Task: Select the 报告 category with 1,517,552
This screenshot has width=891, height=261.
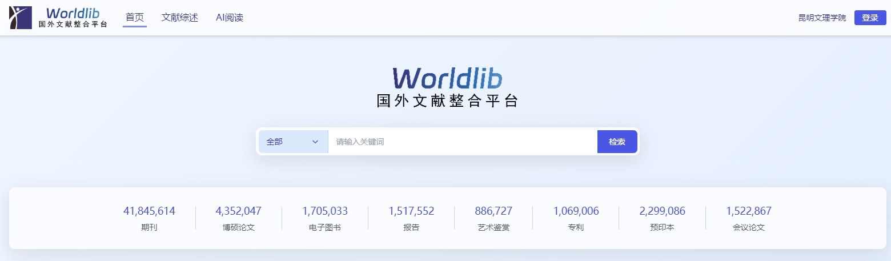Action: click(x=411, y=218)
